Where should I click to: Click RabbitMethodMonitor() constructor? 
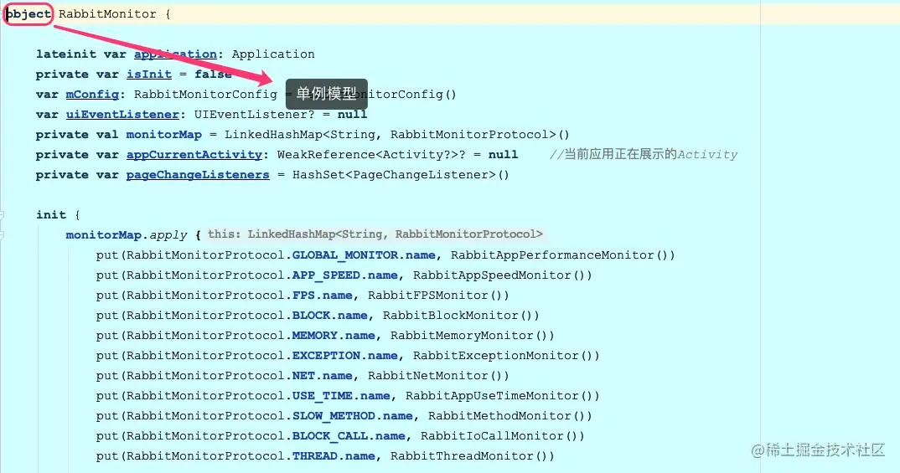point(509,415)
